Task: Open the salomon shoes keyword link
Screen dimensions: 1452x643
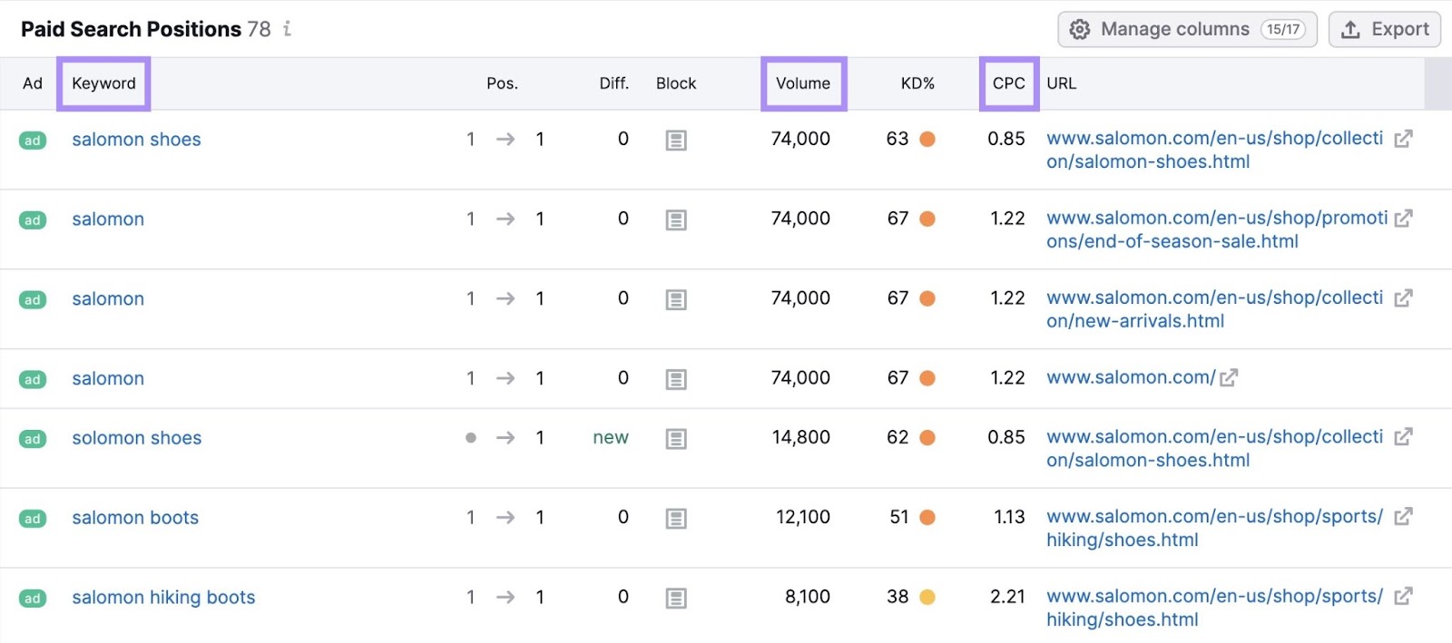Action: pos(135,139)
